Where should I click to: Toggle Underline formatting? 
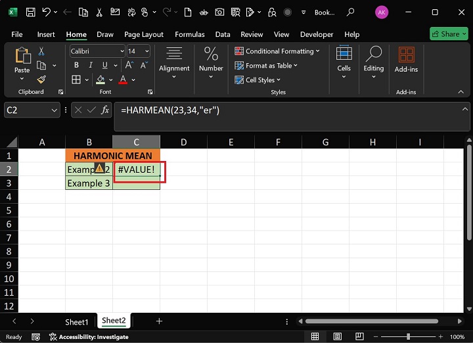tap(104, 65)
